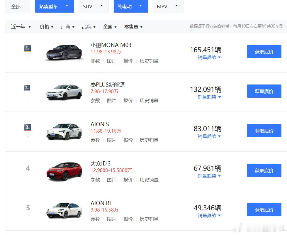Screen dimensions: 287x235
Task: View 报价 for 大众ID.3
Action: point(128,180)
